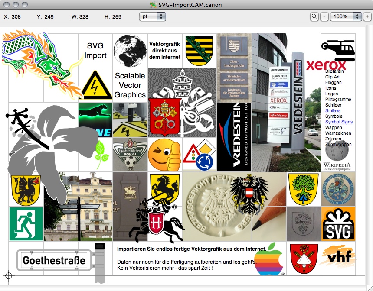Select the thumbs-up winking smiley
Screen dimensions: 373x291
[164, 155]
